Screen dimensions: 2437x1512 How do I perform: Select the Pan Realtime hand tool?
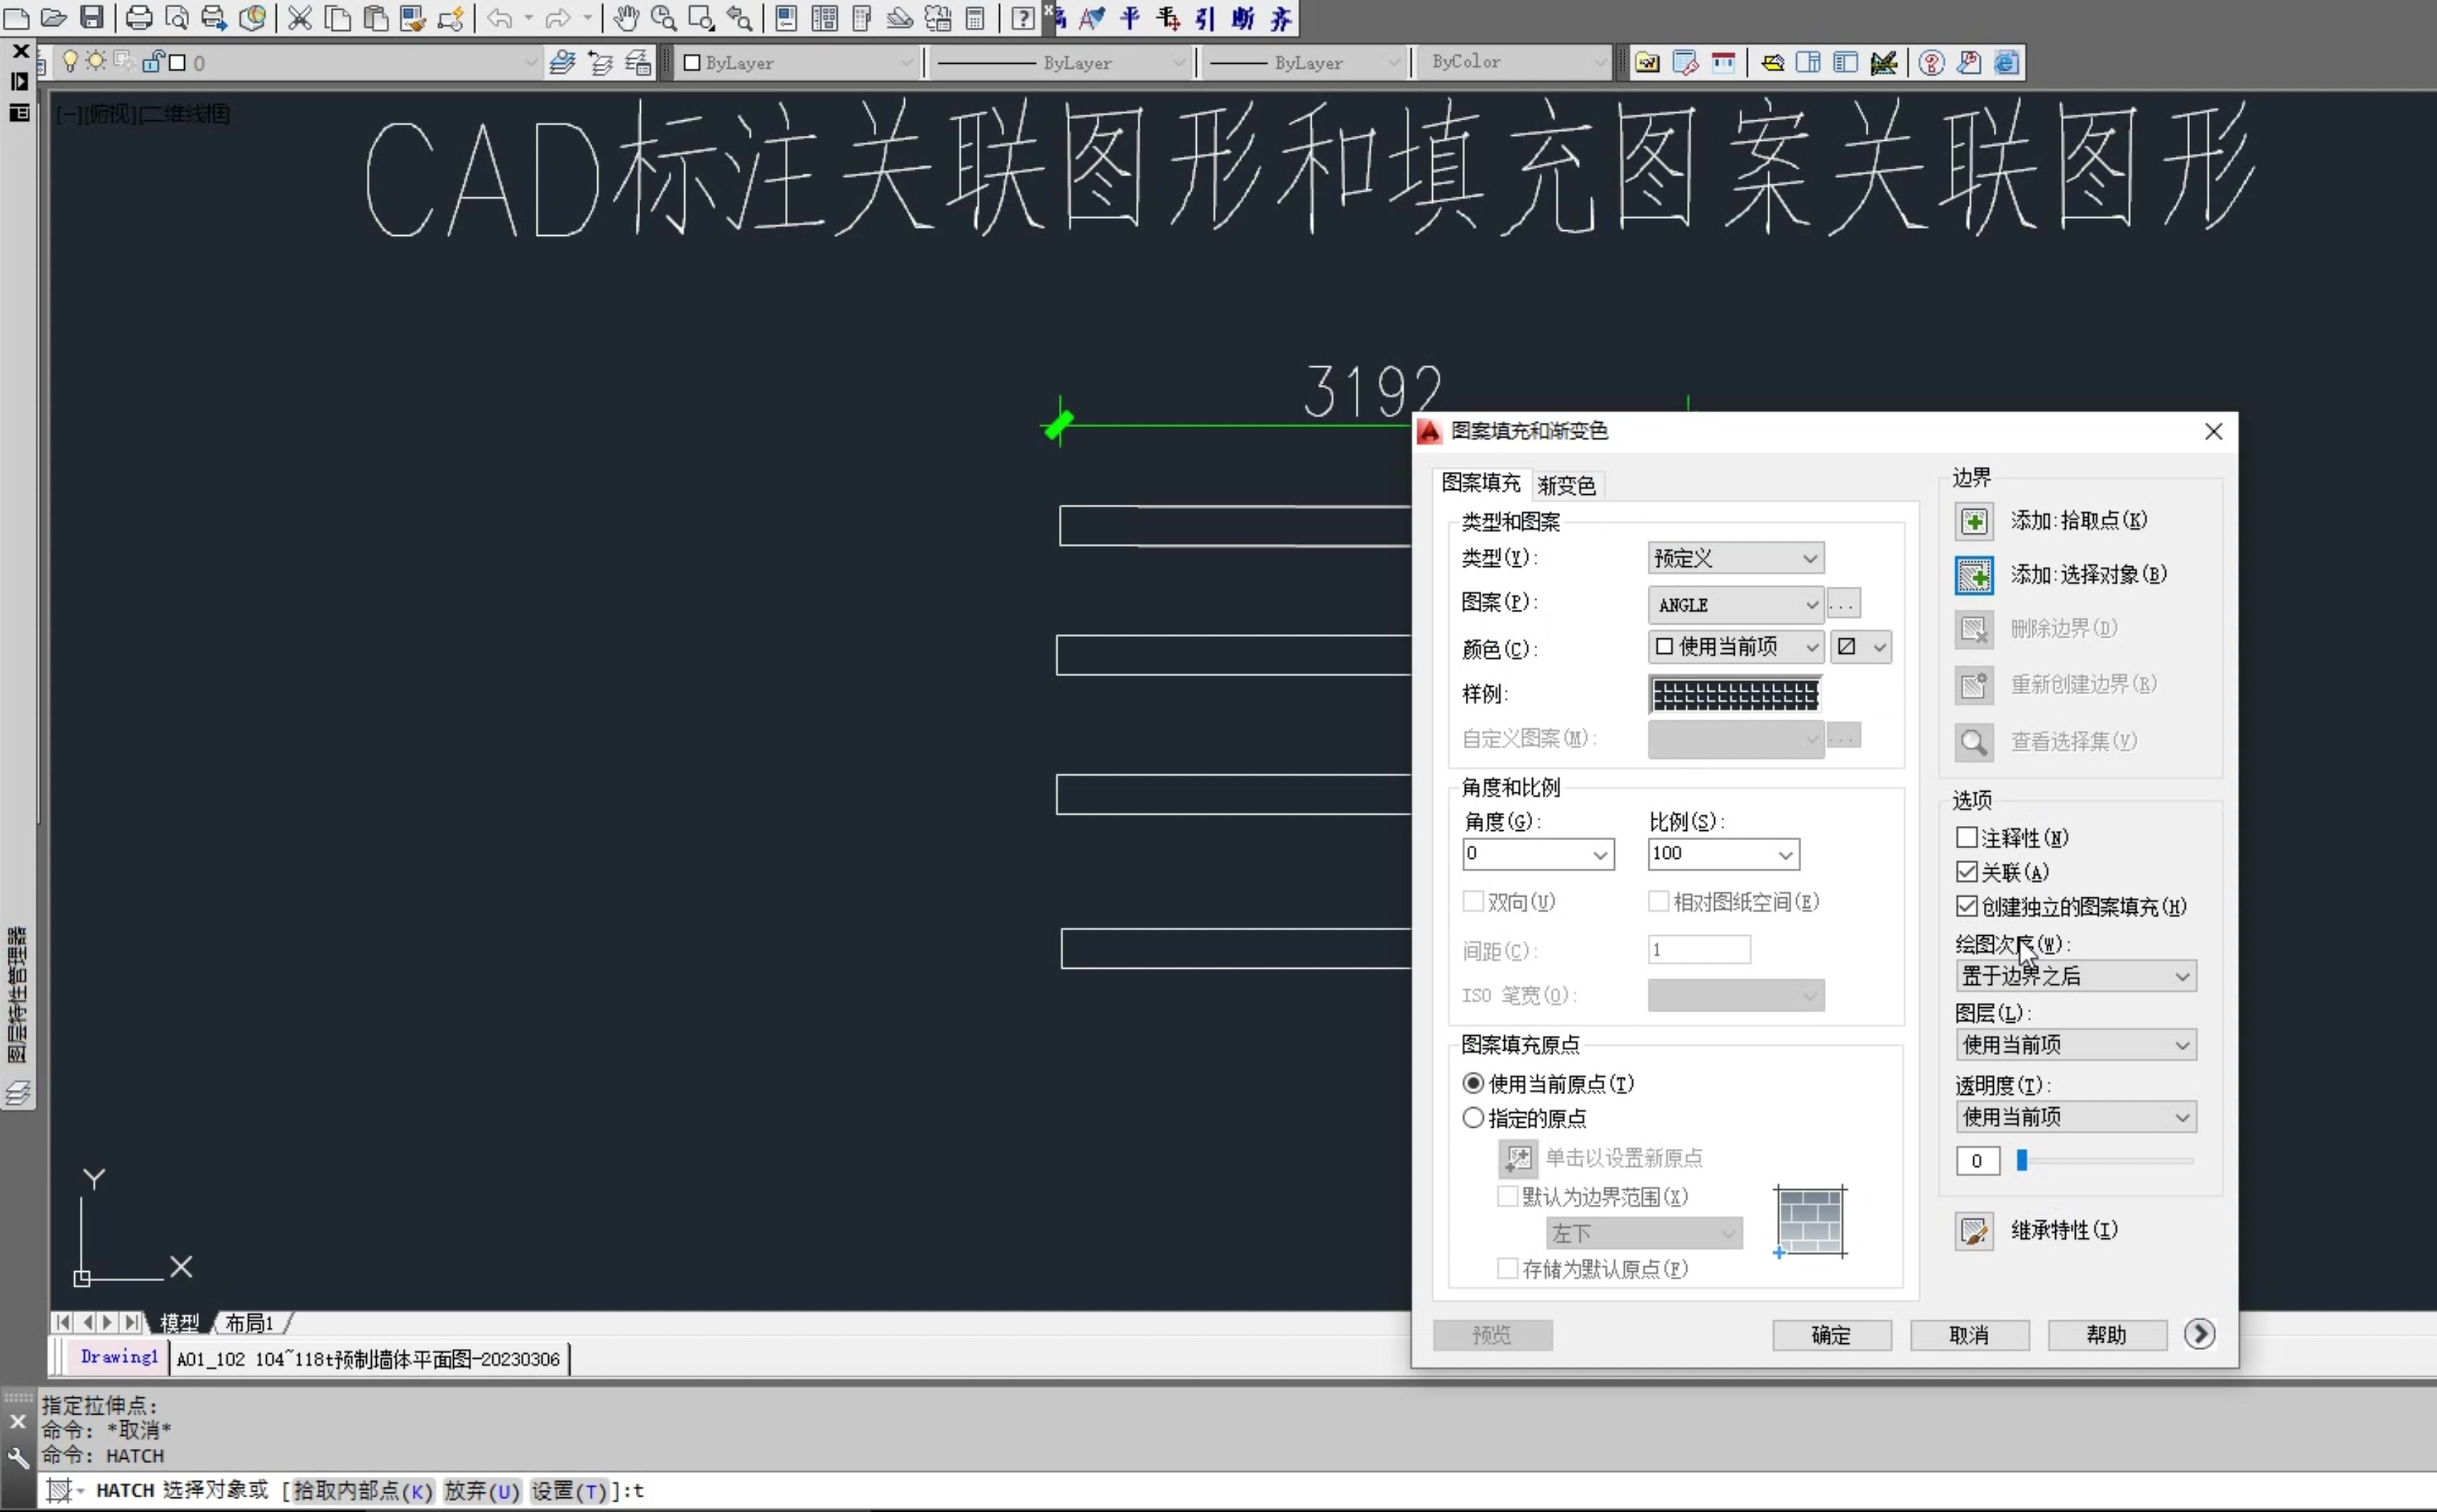click(626, 18)
